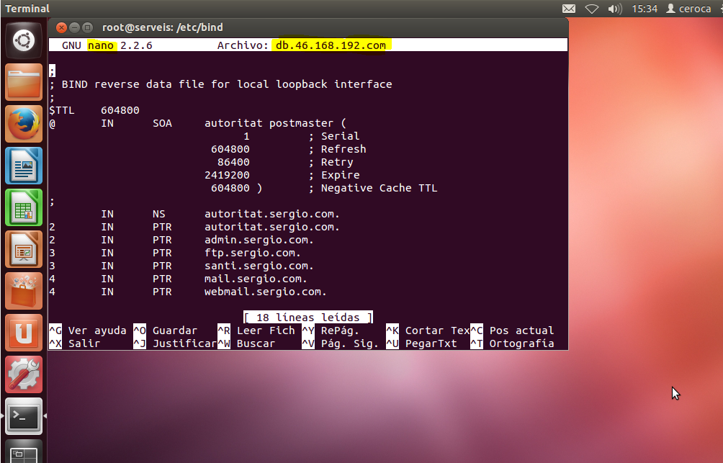
Task: Click the "; Refresh" comment
Action: [x=338, y=149]
